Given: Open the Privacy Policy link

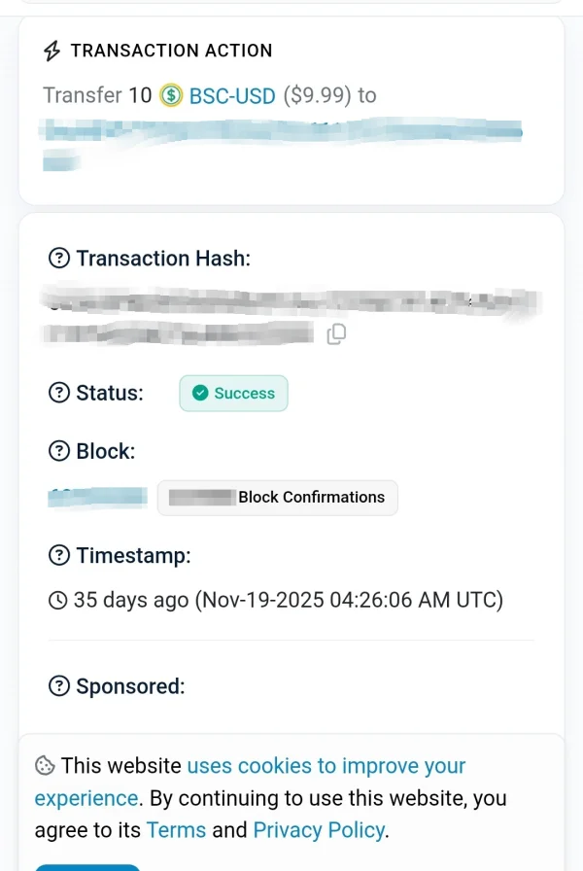Looking at the screenshot, I should click(319, 830).
